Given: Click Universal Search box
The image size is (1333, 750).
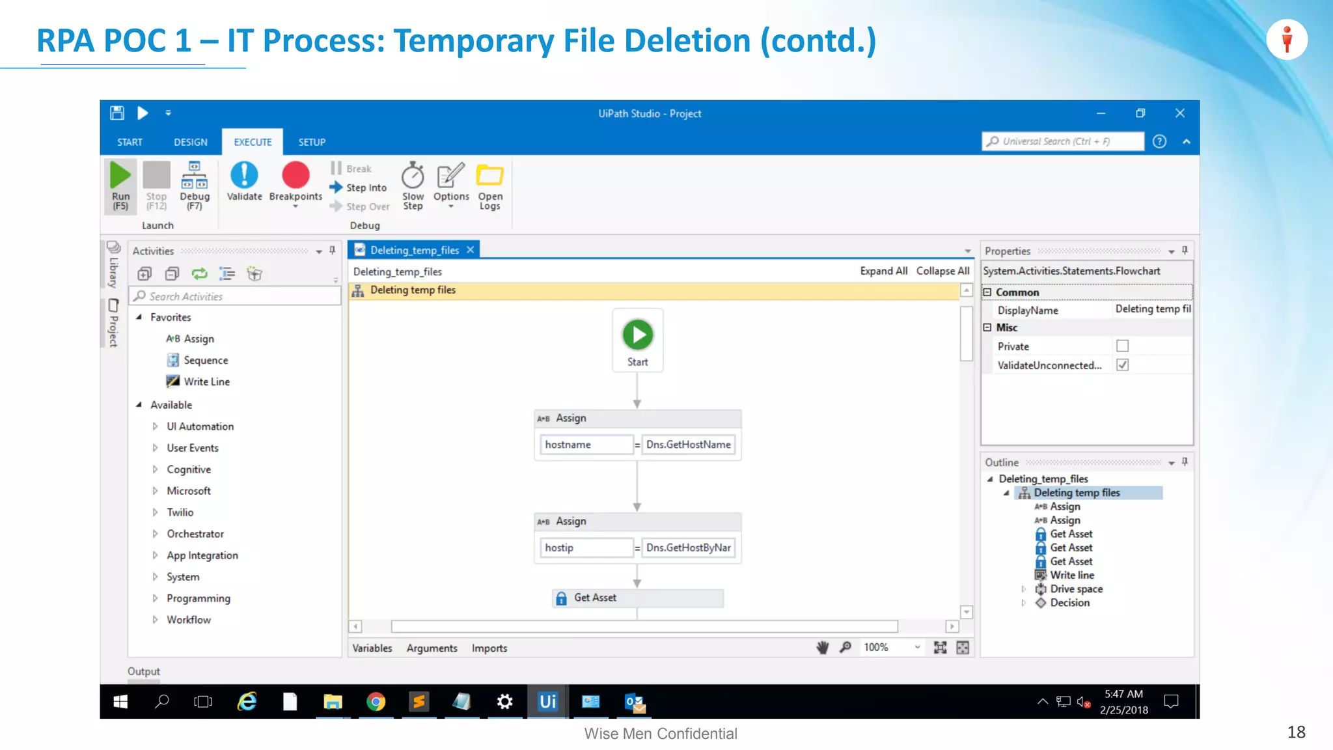Looking at the screenshot, I should (x=1062, y=141).
